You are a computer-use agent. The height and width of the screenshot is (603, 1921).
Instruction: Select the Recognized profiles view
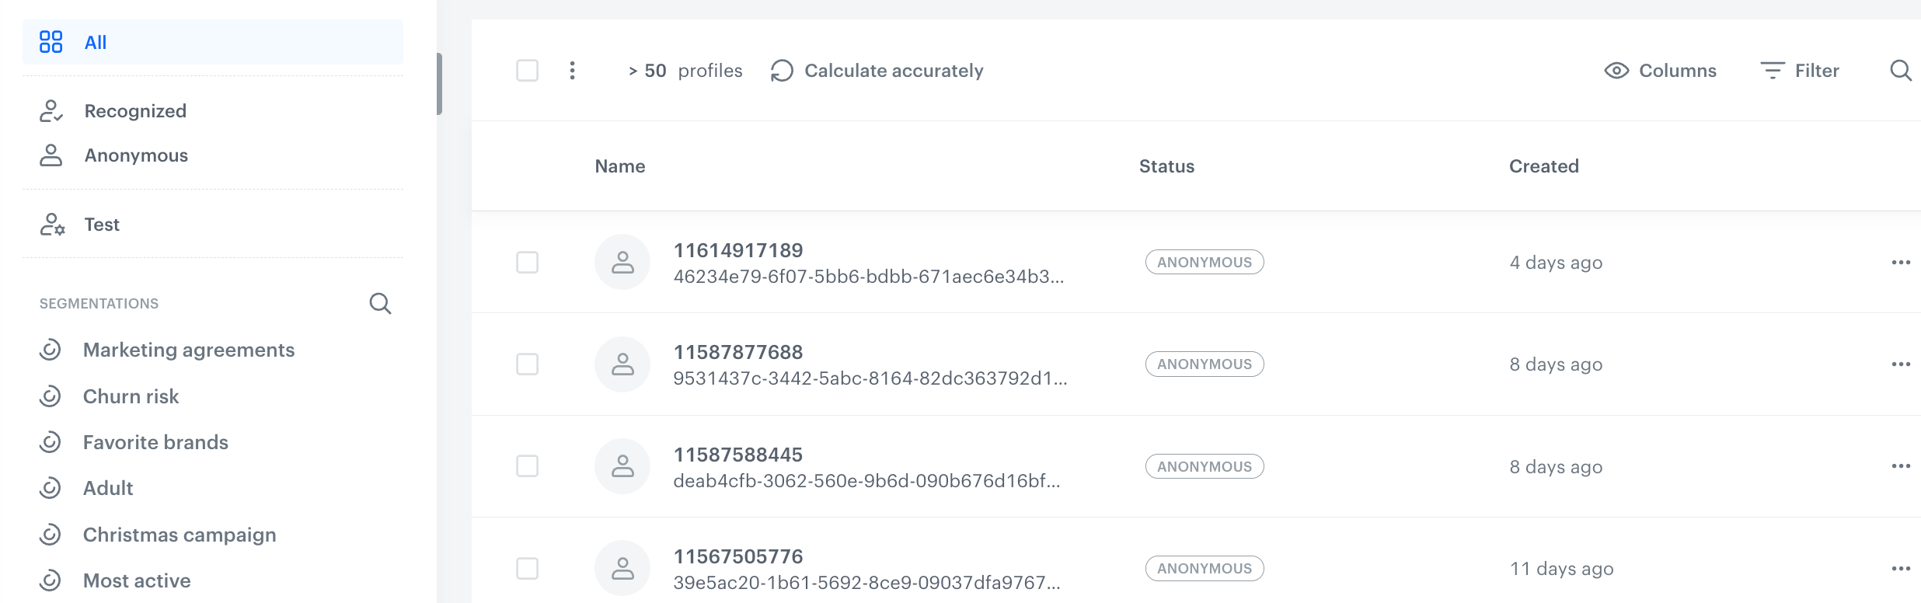point(135,110)
